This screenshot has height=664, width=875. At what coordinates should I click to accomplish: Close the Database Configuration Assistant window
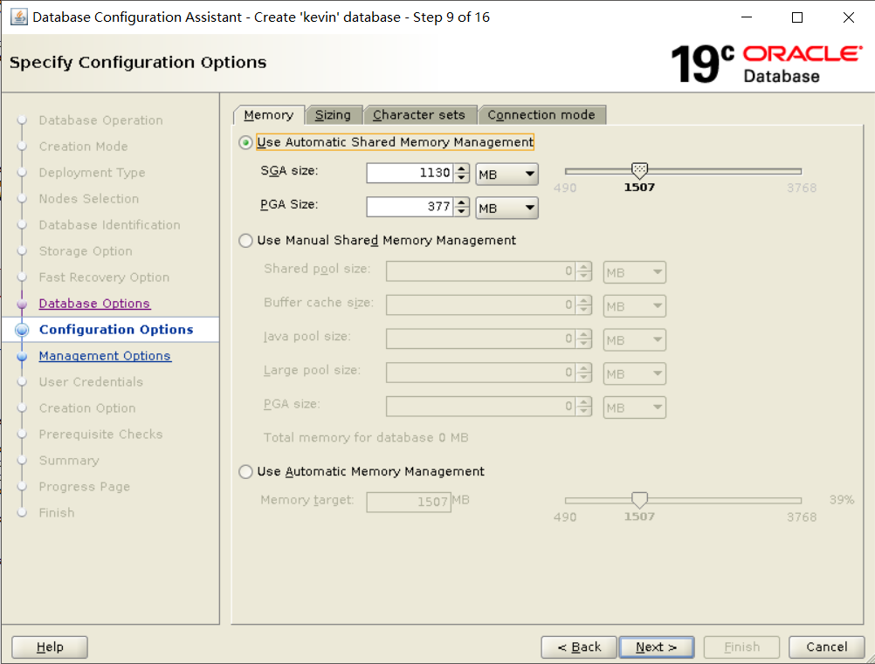point(849,17)
